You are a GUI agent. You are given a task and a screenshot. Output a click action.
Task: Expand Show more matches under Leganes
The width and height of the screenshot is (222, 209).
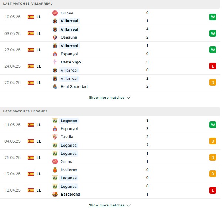click(x=107, y=205)
